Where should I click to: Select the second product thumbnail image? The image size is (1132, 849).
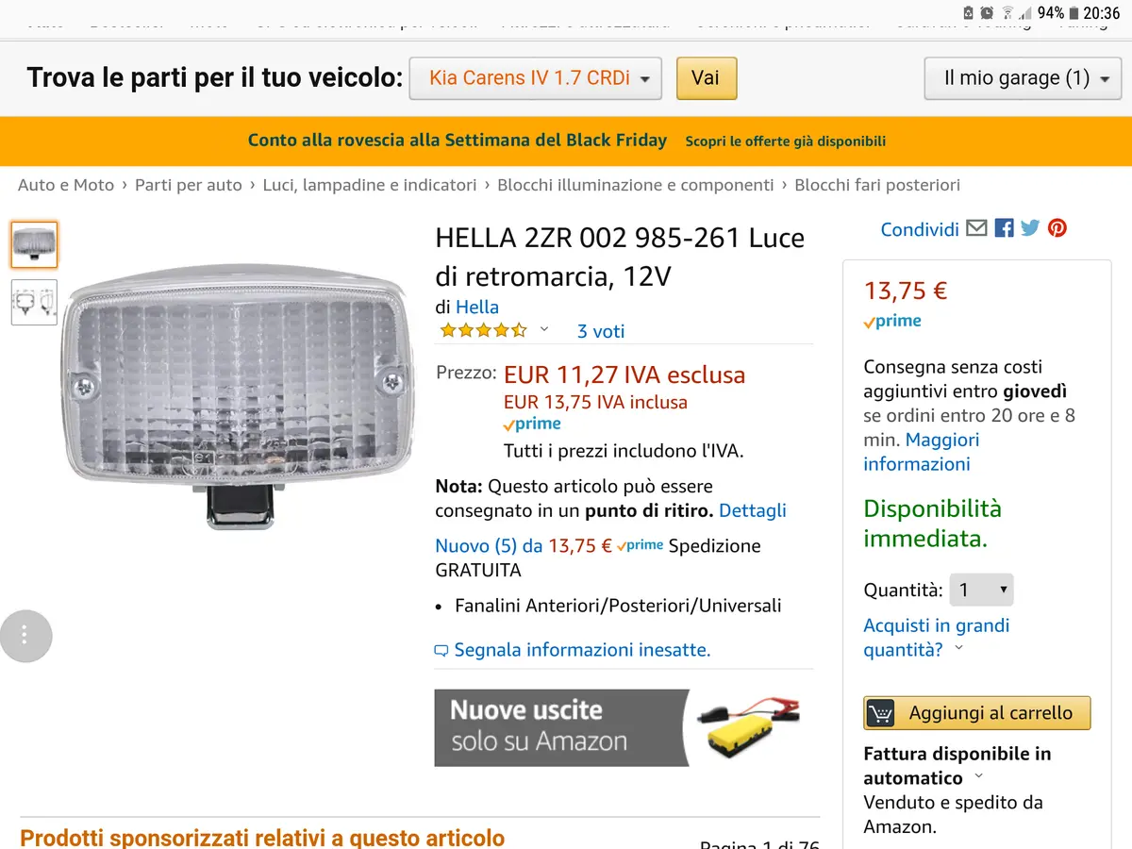(34, 302)
